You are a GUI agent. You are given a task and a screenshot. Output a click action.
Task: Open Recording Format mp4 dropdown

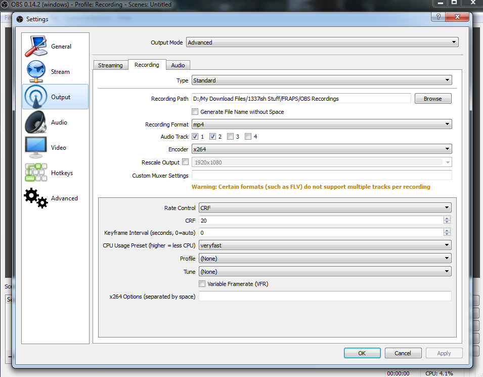(x=322, y=124)
